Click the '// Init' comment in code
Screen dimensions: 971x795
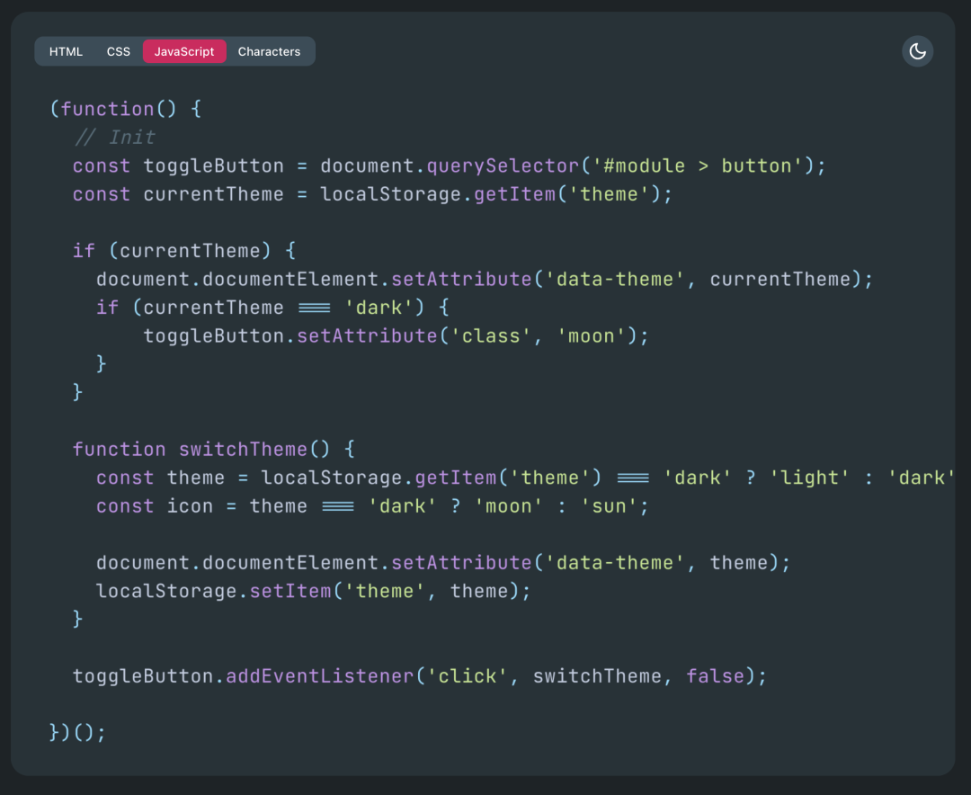[x=114, y=138]
